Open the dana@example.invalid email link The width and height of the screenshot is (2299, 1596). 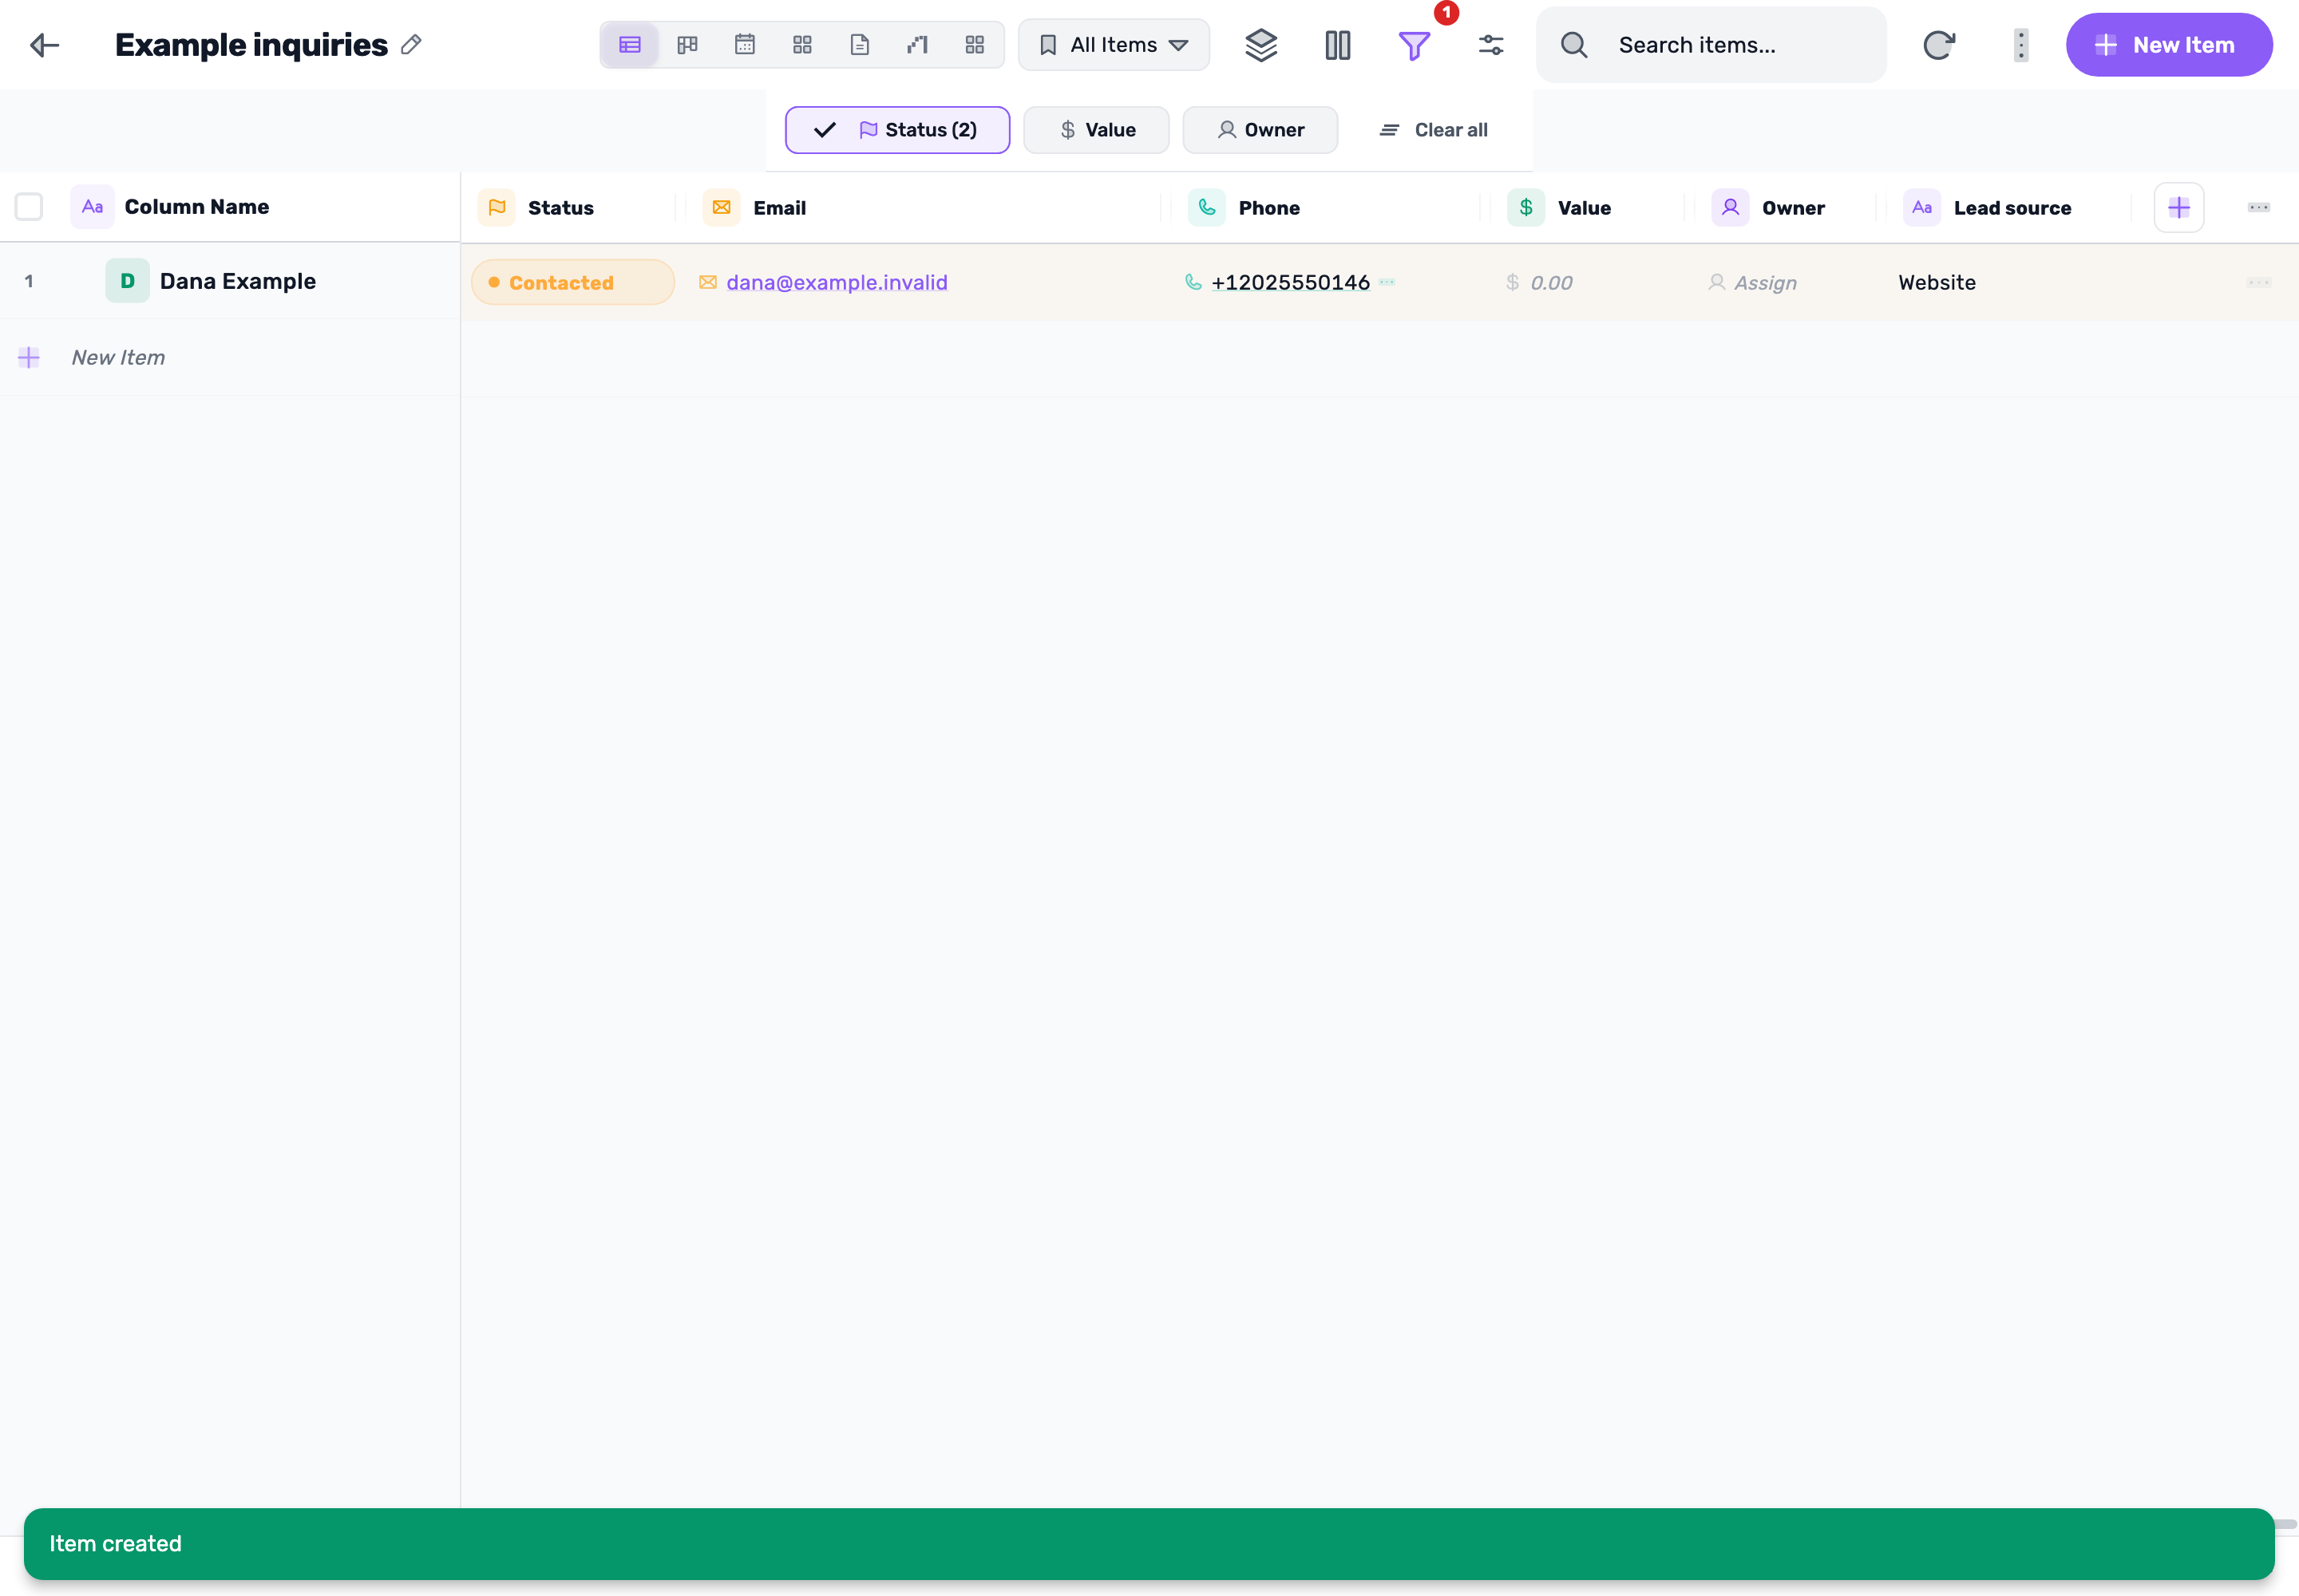click(x=837, y=283)
